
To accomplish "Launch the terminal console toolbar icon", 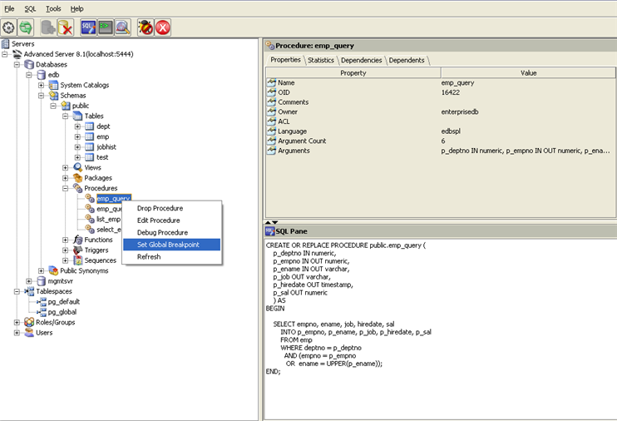I will tap(105, 27).
